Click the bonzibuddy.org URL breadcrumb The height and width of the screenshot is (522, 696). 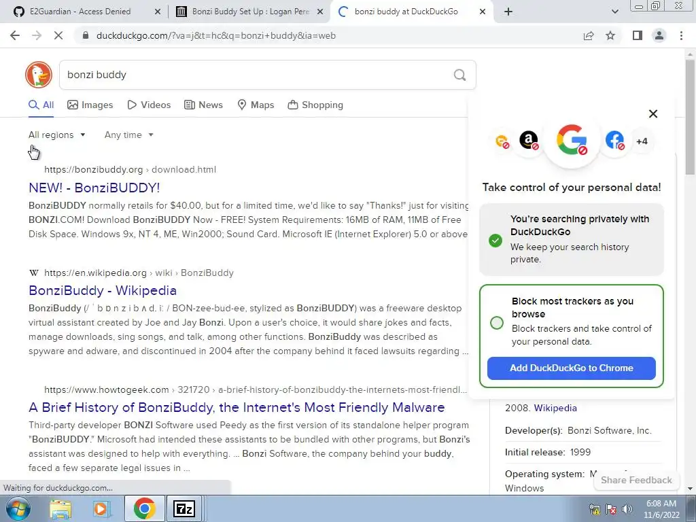pos(130,169)
